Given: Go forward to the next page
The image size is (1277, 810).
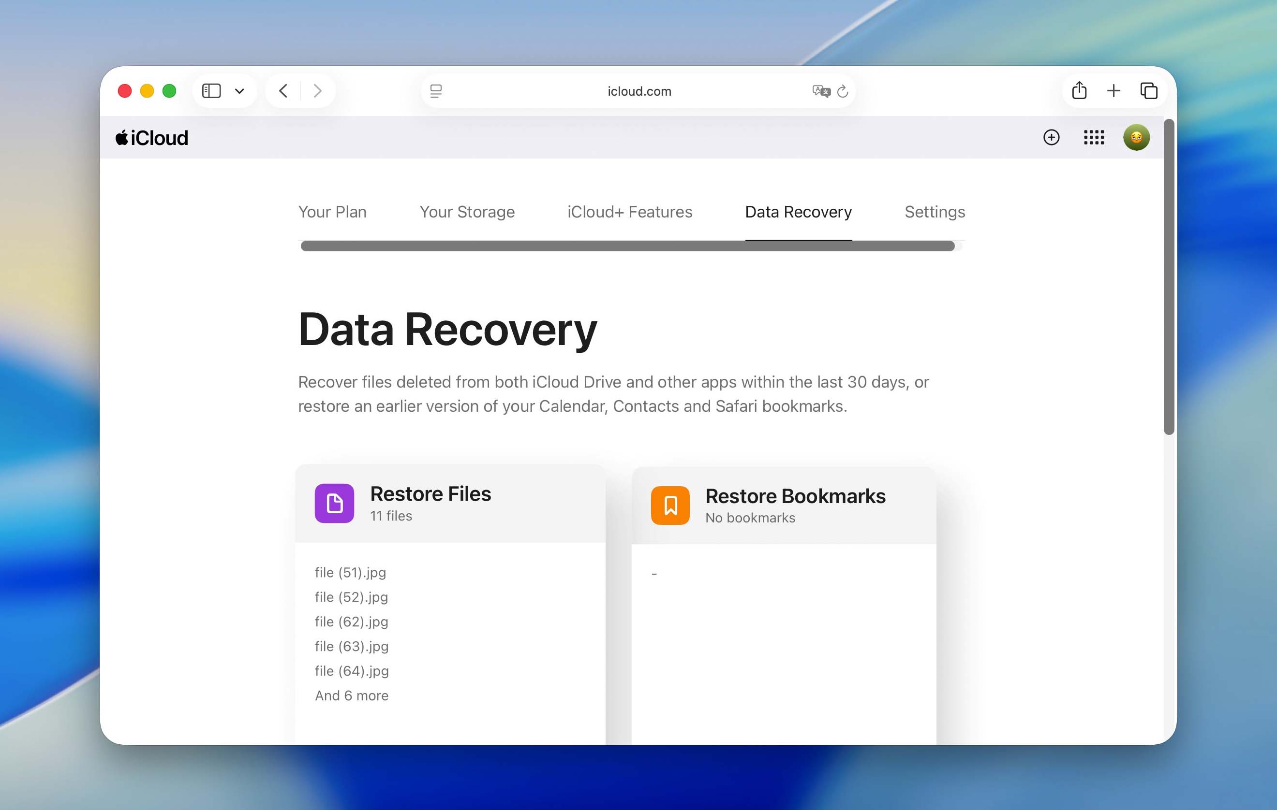Looking at the screenshot, I should pos(318,91).
